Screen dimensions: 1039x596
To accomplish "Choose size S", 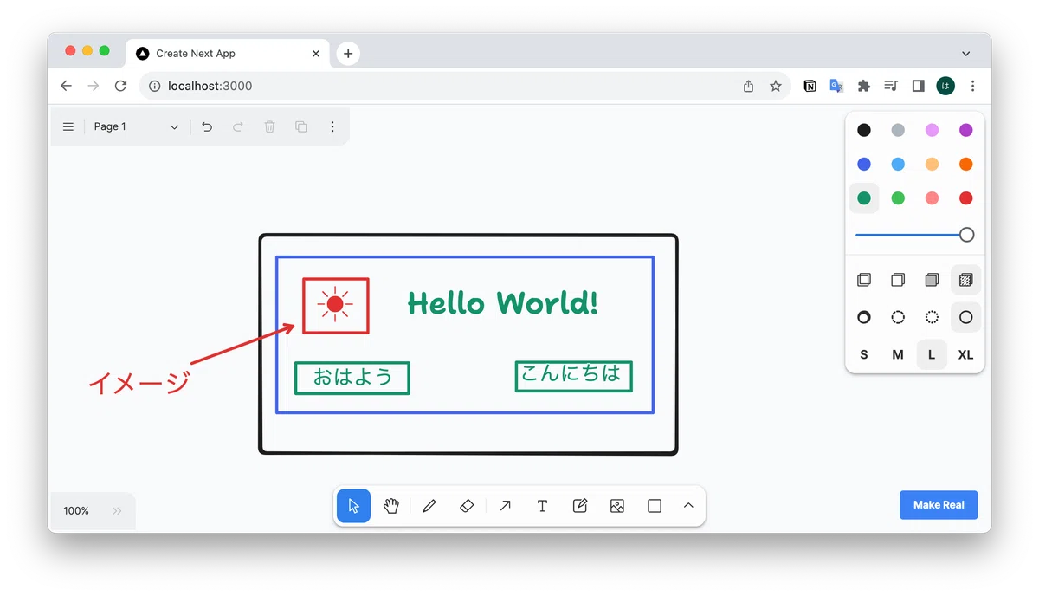I will pyautogui.click(x=864, y=355).
